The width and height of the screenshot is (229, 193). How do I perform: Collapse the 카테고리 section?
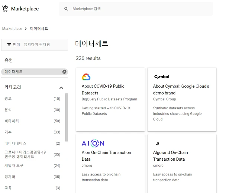click(x=61, y=88)
